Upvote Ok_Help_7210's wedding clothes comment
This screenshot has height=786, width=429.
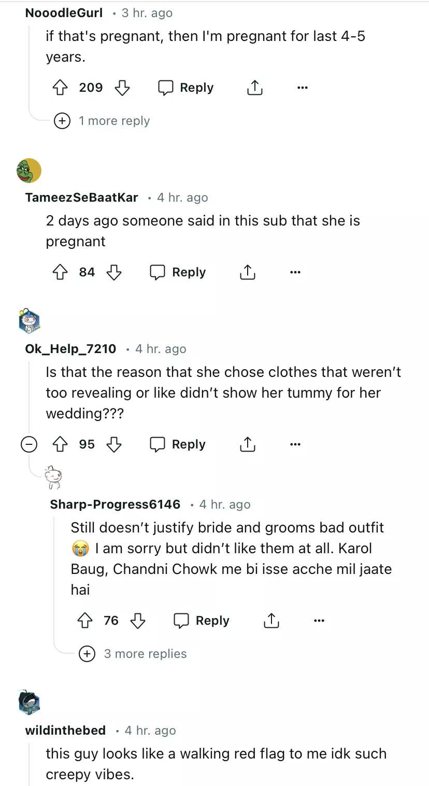coord(61,444)
